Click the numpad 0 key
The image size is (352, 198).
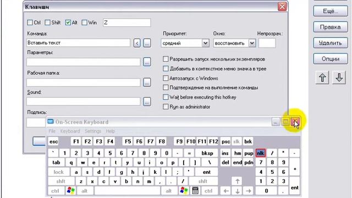[x=266, y=191]
